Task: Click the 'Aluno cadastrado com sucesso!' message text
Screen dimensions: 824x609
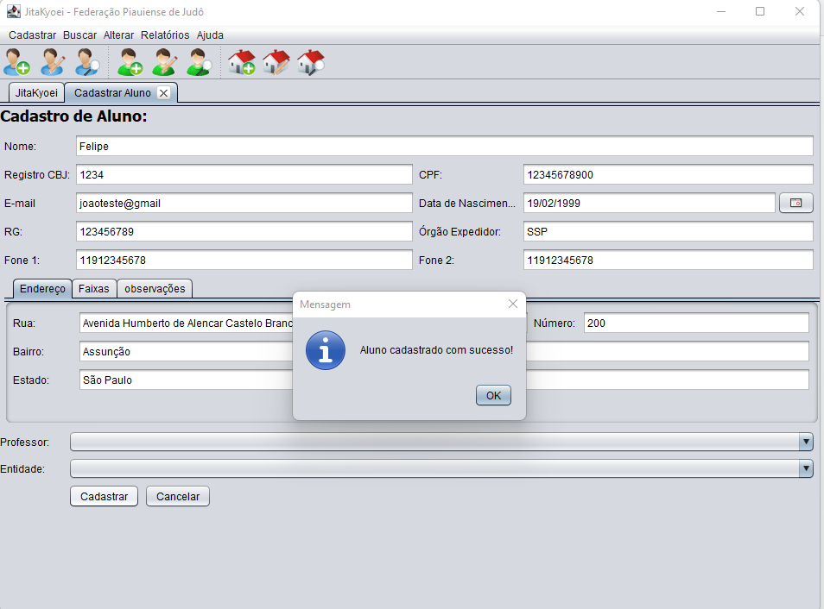Action: 436,350
